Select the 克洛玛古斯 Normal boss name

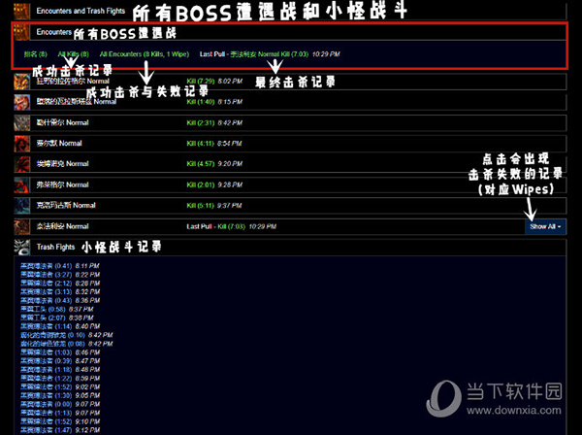66,205
